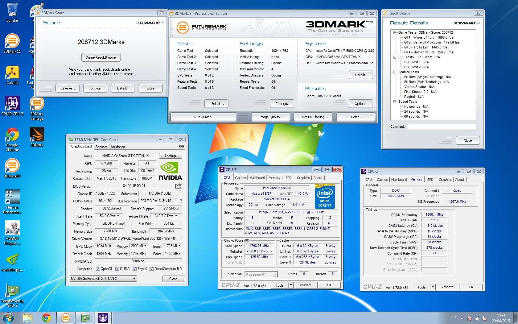The height and width of the screenshot is (324, 518).
Task: Open the HWBOT Unigine desktop icon
Action: 12,233
